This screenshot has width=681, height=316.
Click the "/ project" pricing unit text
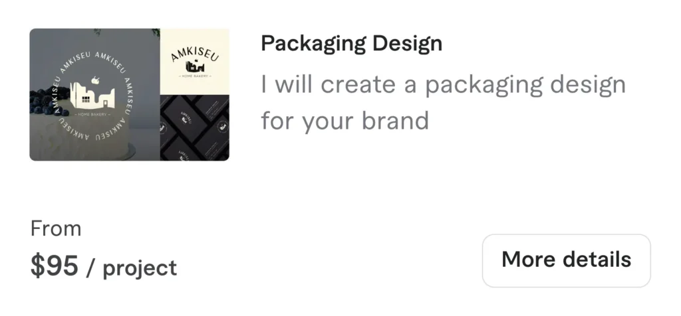[x=132, y=268]
